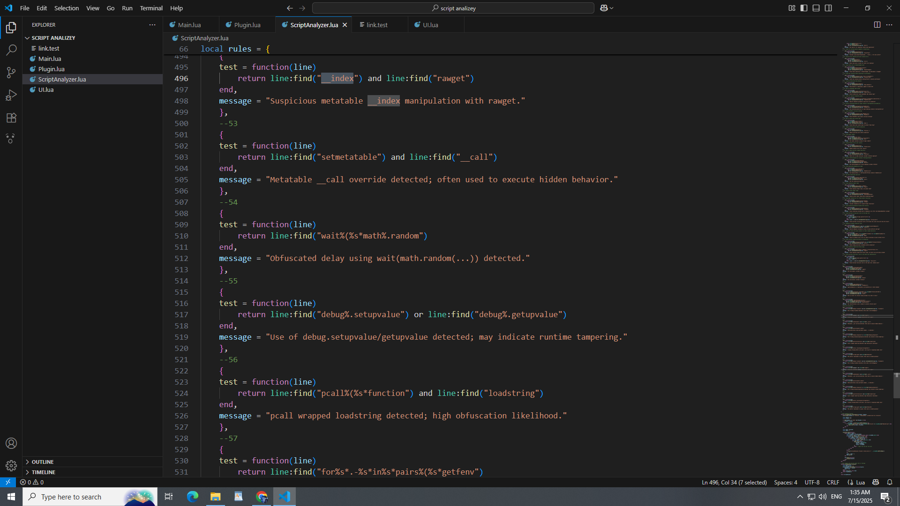Click the Accounts icon

click(11, 443)
